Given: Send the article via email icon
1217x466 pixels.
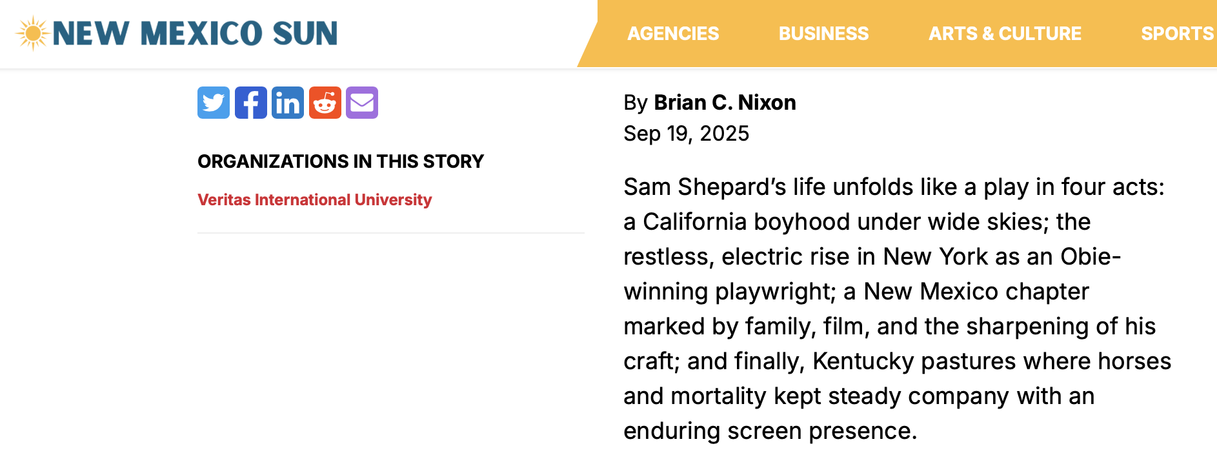Looking at the screenshot, I should pos(362,103).
